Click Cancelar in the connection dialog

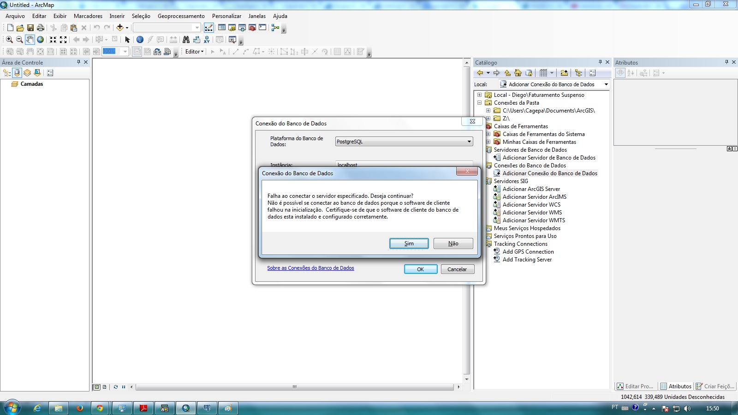pyautogui.click(x=457, y=269)
